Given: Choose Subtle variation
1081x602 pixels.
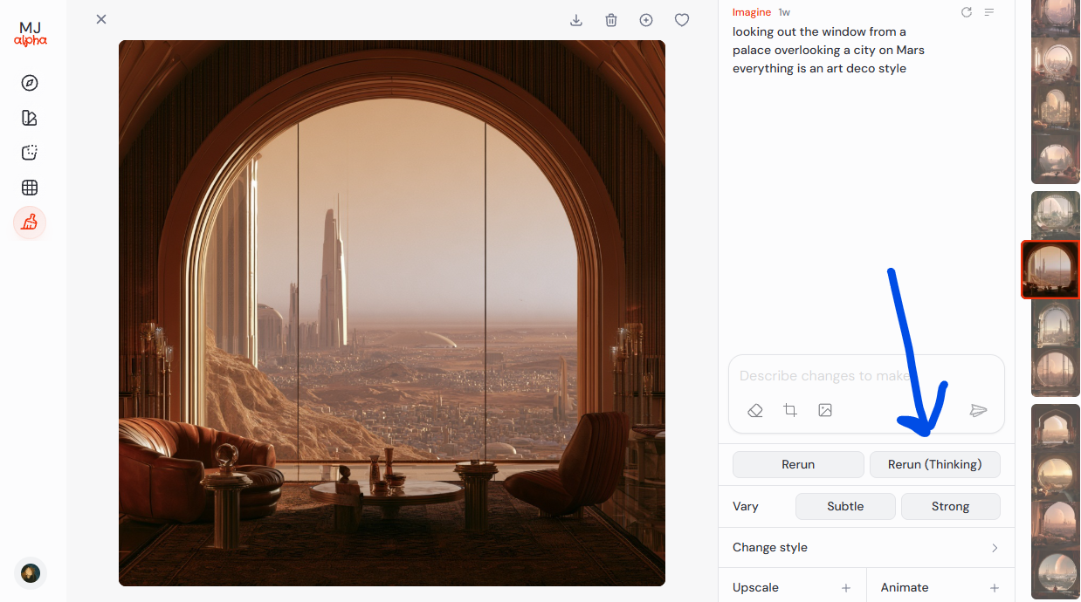Looking at the screenshot, I should pyautogui.click(x=845, y=506).
